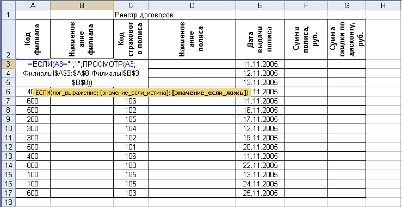
Task: Click ЕСЛИ function name in tooltip
Action: click(43, 93)
